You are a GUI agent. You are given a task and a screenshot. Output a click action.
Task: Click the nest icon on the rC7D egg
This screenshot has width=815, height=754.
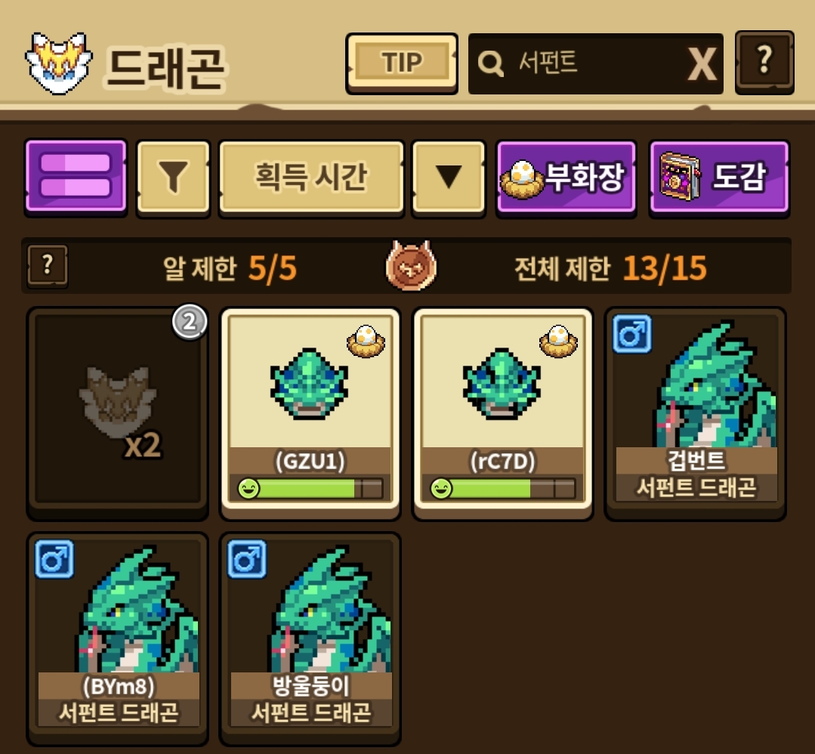click(x=558, y=341)
